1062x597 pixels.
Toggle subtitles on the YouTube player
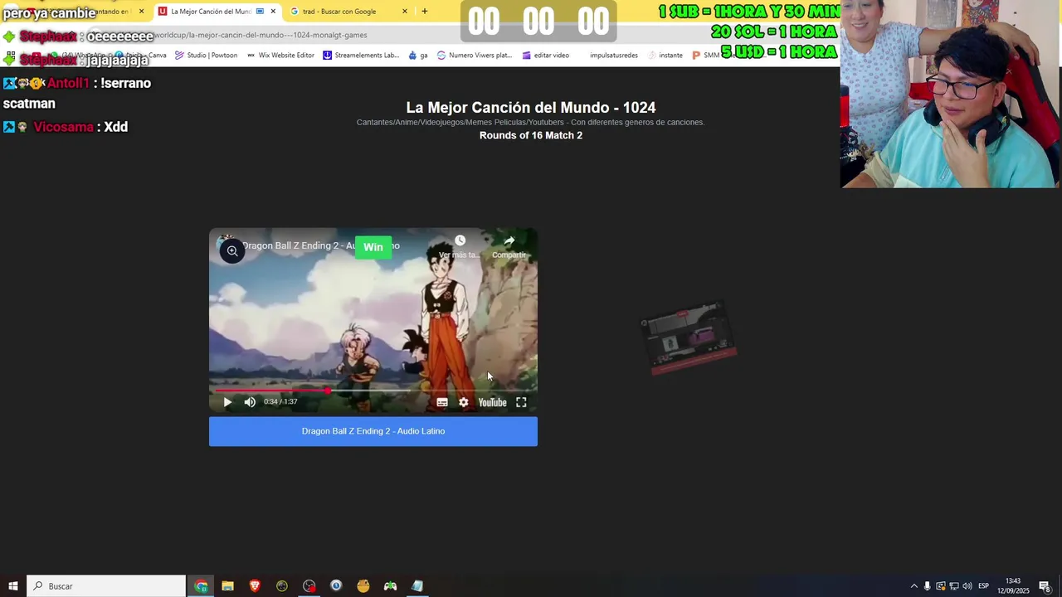[x=442, y=402]
